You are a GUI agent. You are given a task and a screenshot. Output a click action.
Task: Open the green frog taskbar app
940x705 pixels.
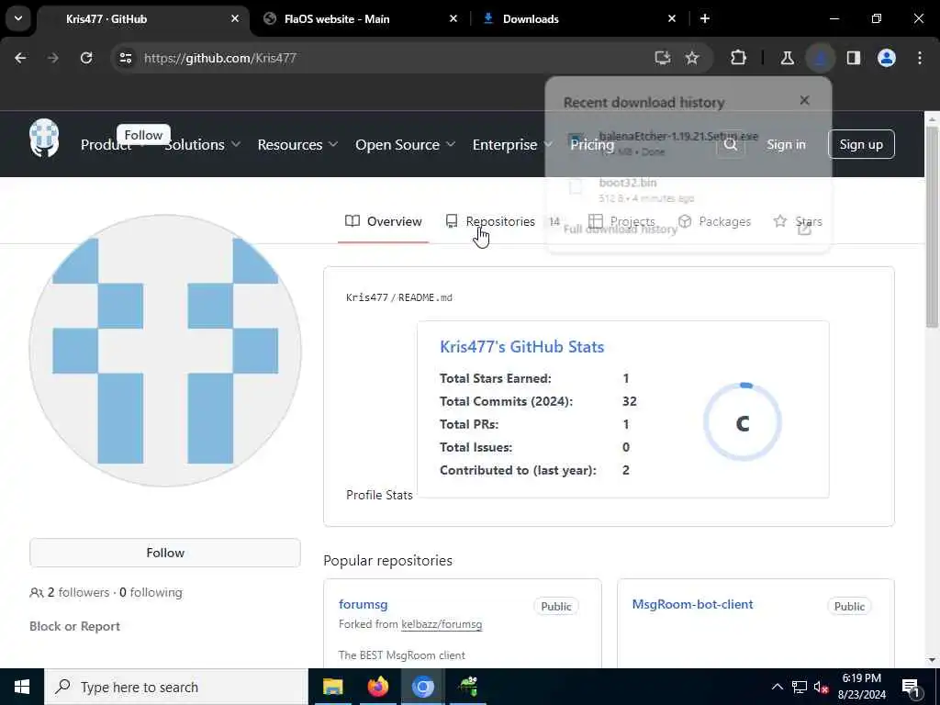467,687
